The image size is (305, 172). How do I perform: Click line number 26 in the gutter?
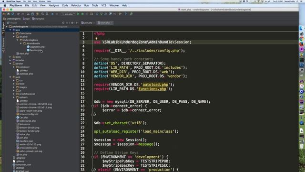tap(82, 140)
